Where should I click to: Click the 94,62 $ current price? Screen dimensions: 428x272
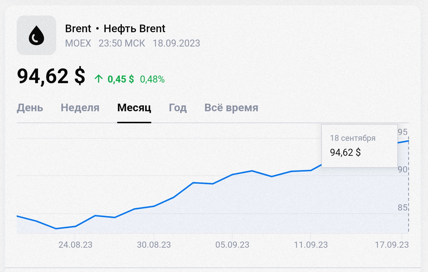point(51,76)
